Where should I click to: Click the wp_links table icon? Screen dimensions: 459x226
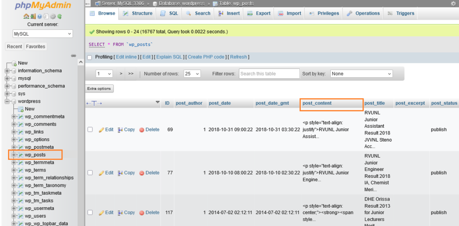coord(21,132)
